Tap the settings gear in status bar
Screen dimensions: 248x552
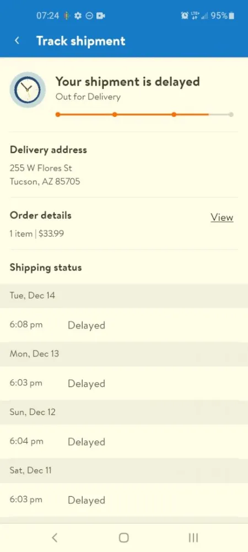point(78,15)
